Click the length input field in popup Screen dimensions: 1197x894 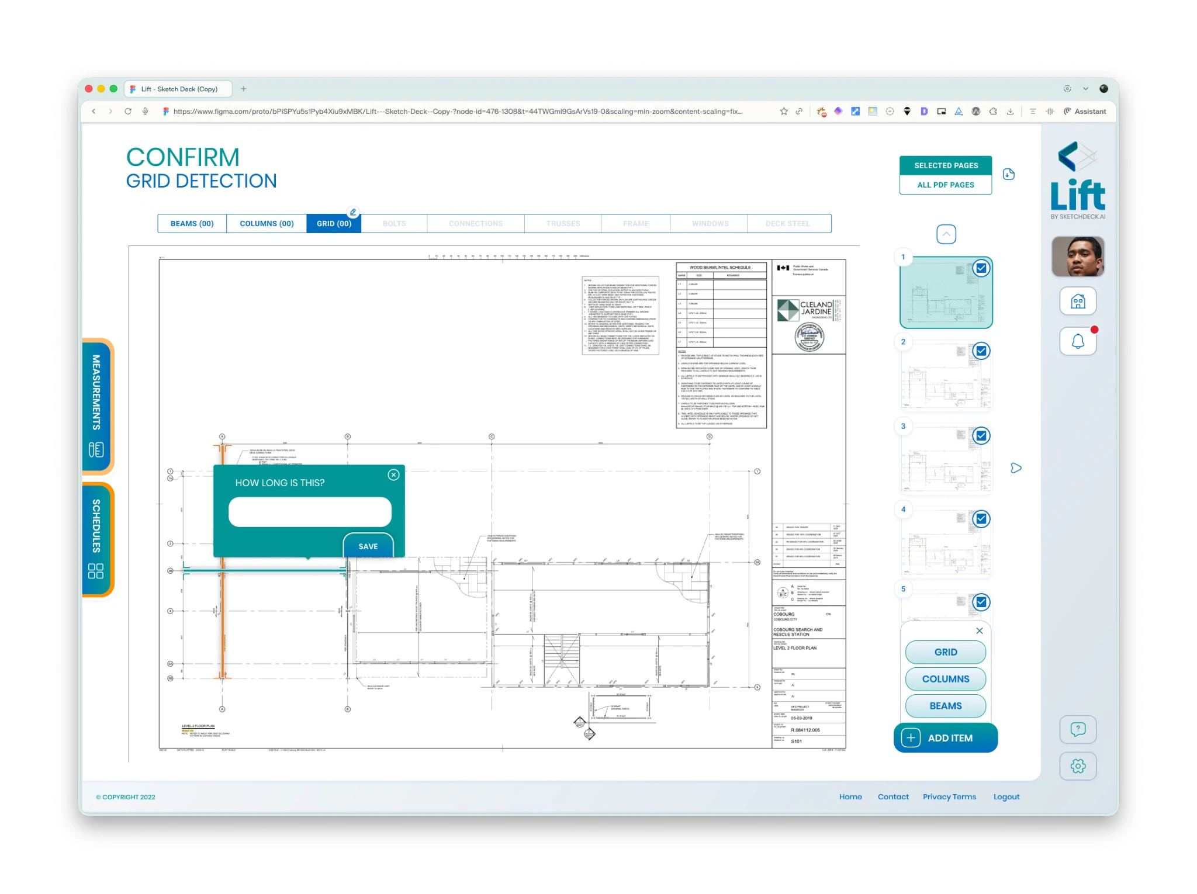pyautogui.click(x=310, y=512)
